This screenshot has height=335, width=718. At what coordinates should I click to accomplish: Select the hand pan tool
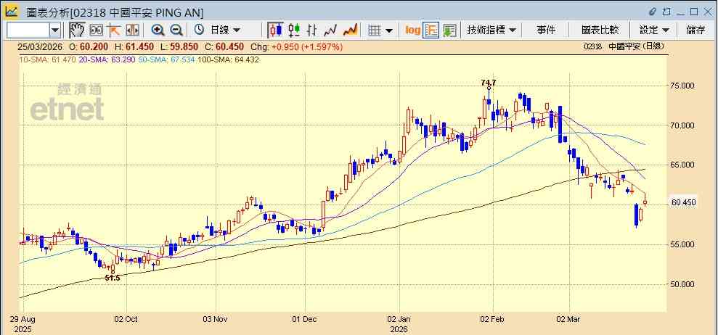pos(77,30)
